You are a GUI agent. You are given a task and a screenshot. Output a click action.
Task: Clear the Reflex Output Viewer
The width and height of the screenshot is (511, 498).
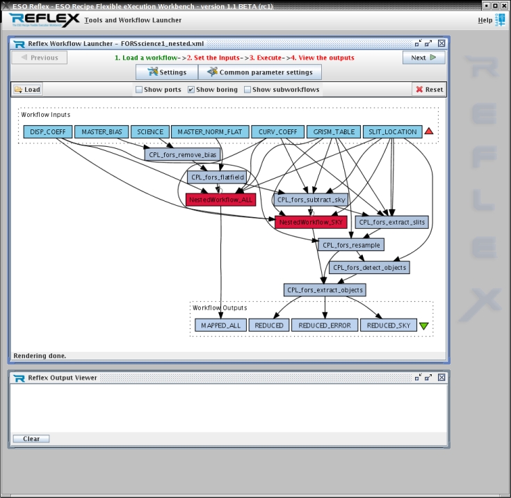tap(31, 439)
